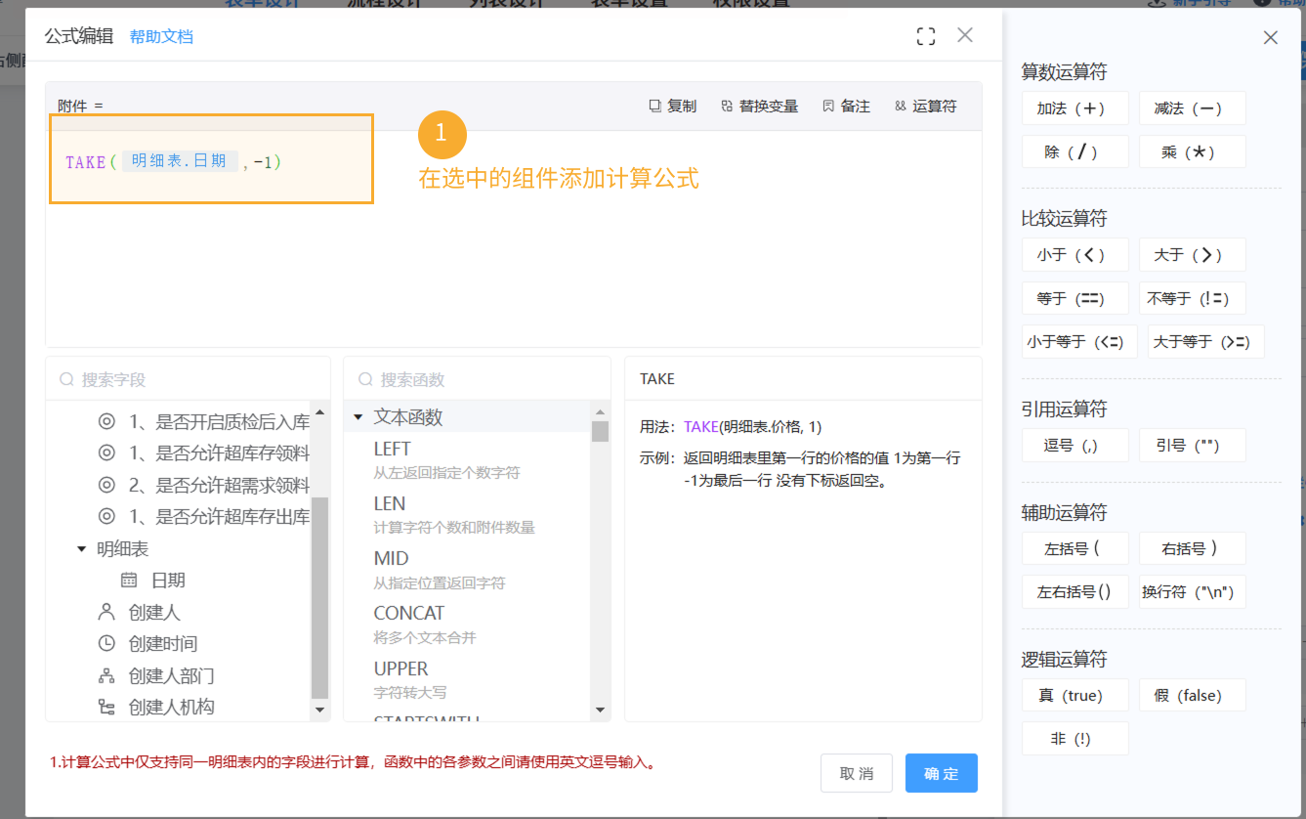The image size is (1306, 819).
Task: Select the 创建人机构 field
Action: tap(155, 708)
